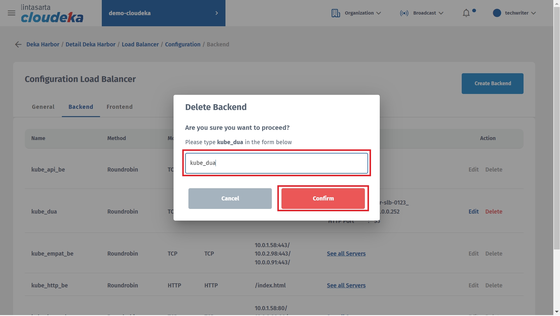This screenshot has width=560, height=316.
Task: Click the back arrow icon
Action: (18, 45)
